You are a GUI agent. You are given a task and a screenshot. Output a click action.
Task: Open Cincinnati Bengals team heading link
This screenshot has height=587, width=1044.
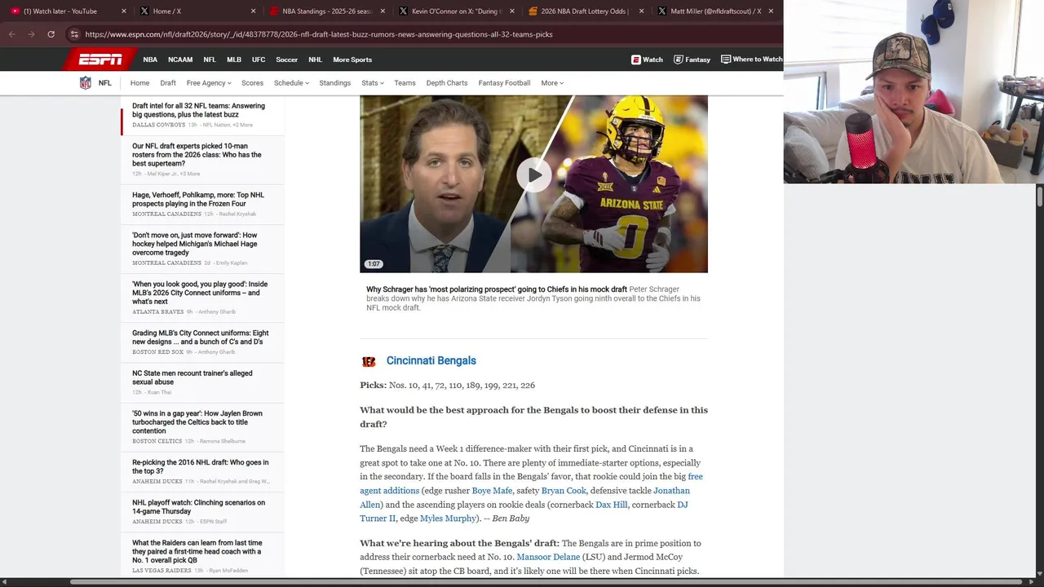click(x=431, y=360)
